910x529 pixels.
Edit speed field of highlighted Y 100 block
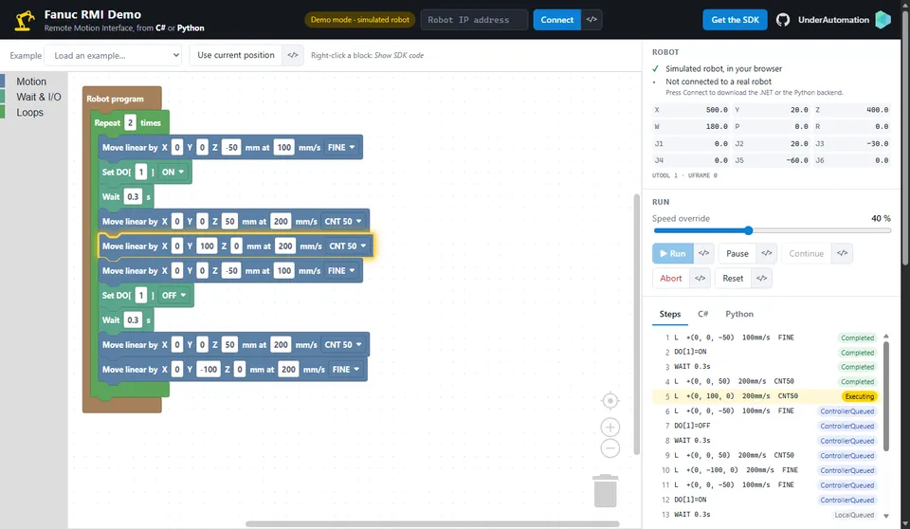coord(285,246)
